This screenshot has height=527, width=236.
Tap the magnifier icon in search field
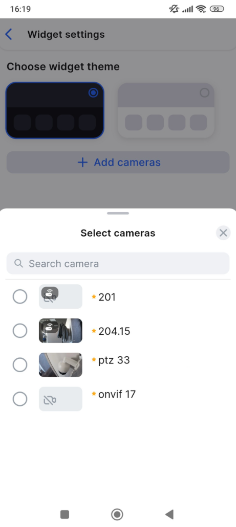coord(19,263)
